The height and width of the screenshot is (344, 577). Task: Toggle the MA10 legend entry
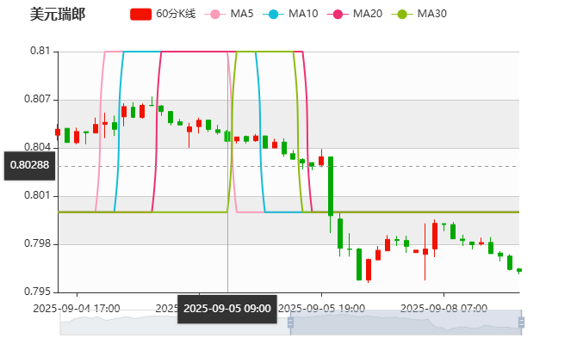point(290,14)
